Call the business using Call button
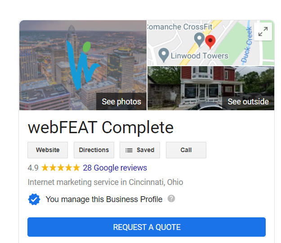 (186, 150)
